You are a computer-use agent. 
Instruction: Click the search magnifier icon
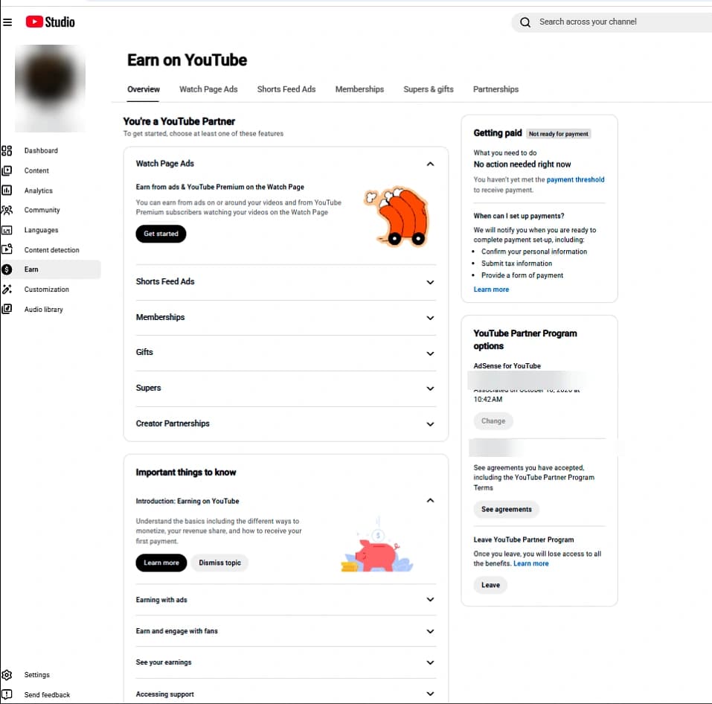pyautogui.click(x=525, y=22)
